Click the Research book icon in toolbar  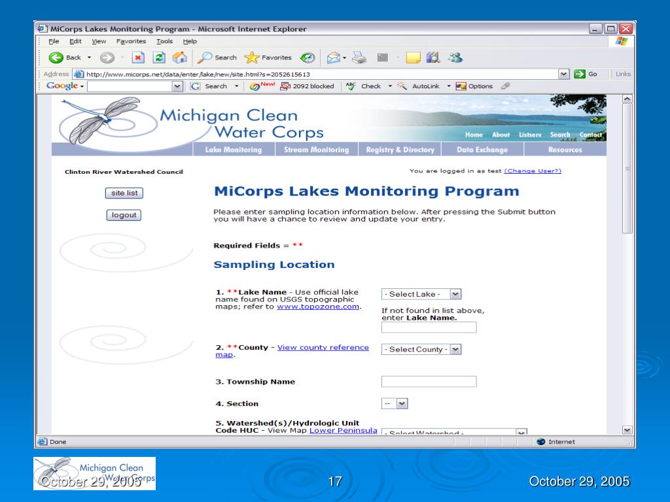click(x=433, y=58)
